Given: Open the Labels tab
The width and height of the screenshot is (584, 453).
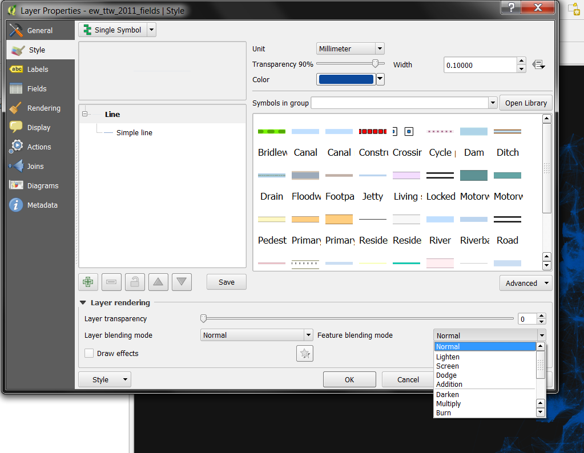Looking at the screenshot, I should click(x=40, y=69).
